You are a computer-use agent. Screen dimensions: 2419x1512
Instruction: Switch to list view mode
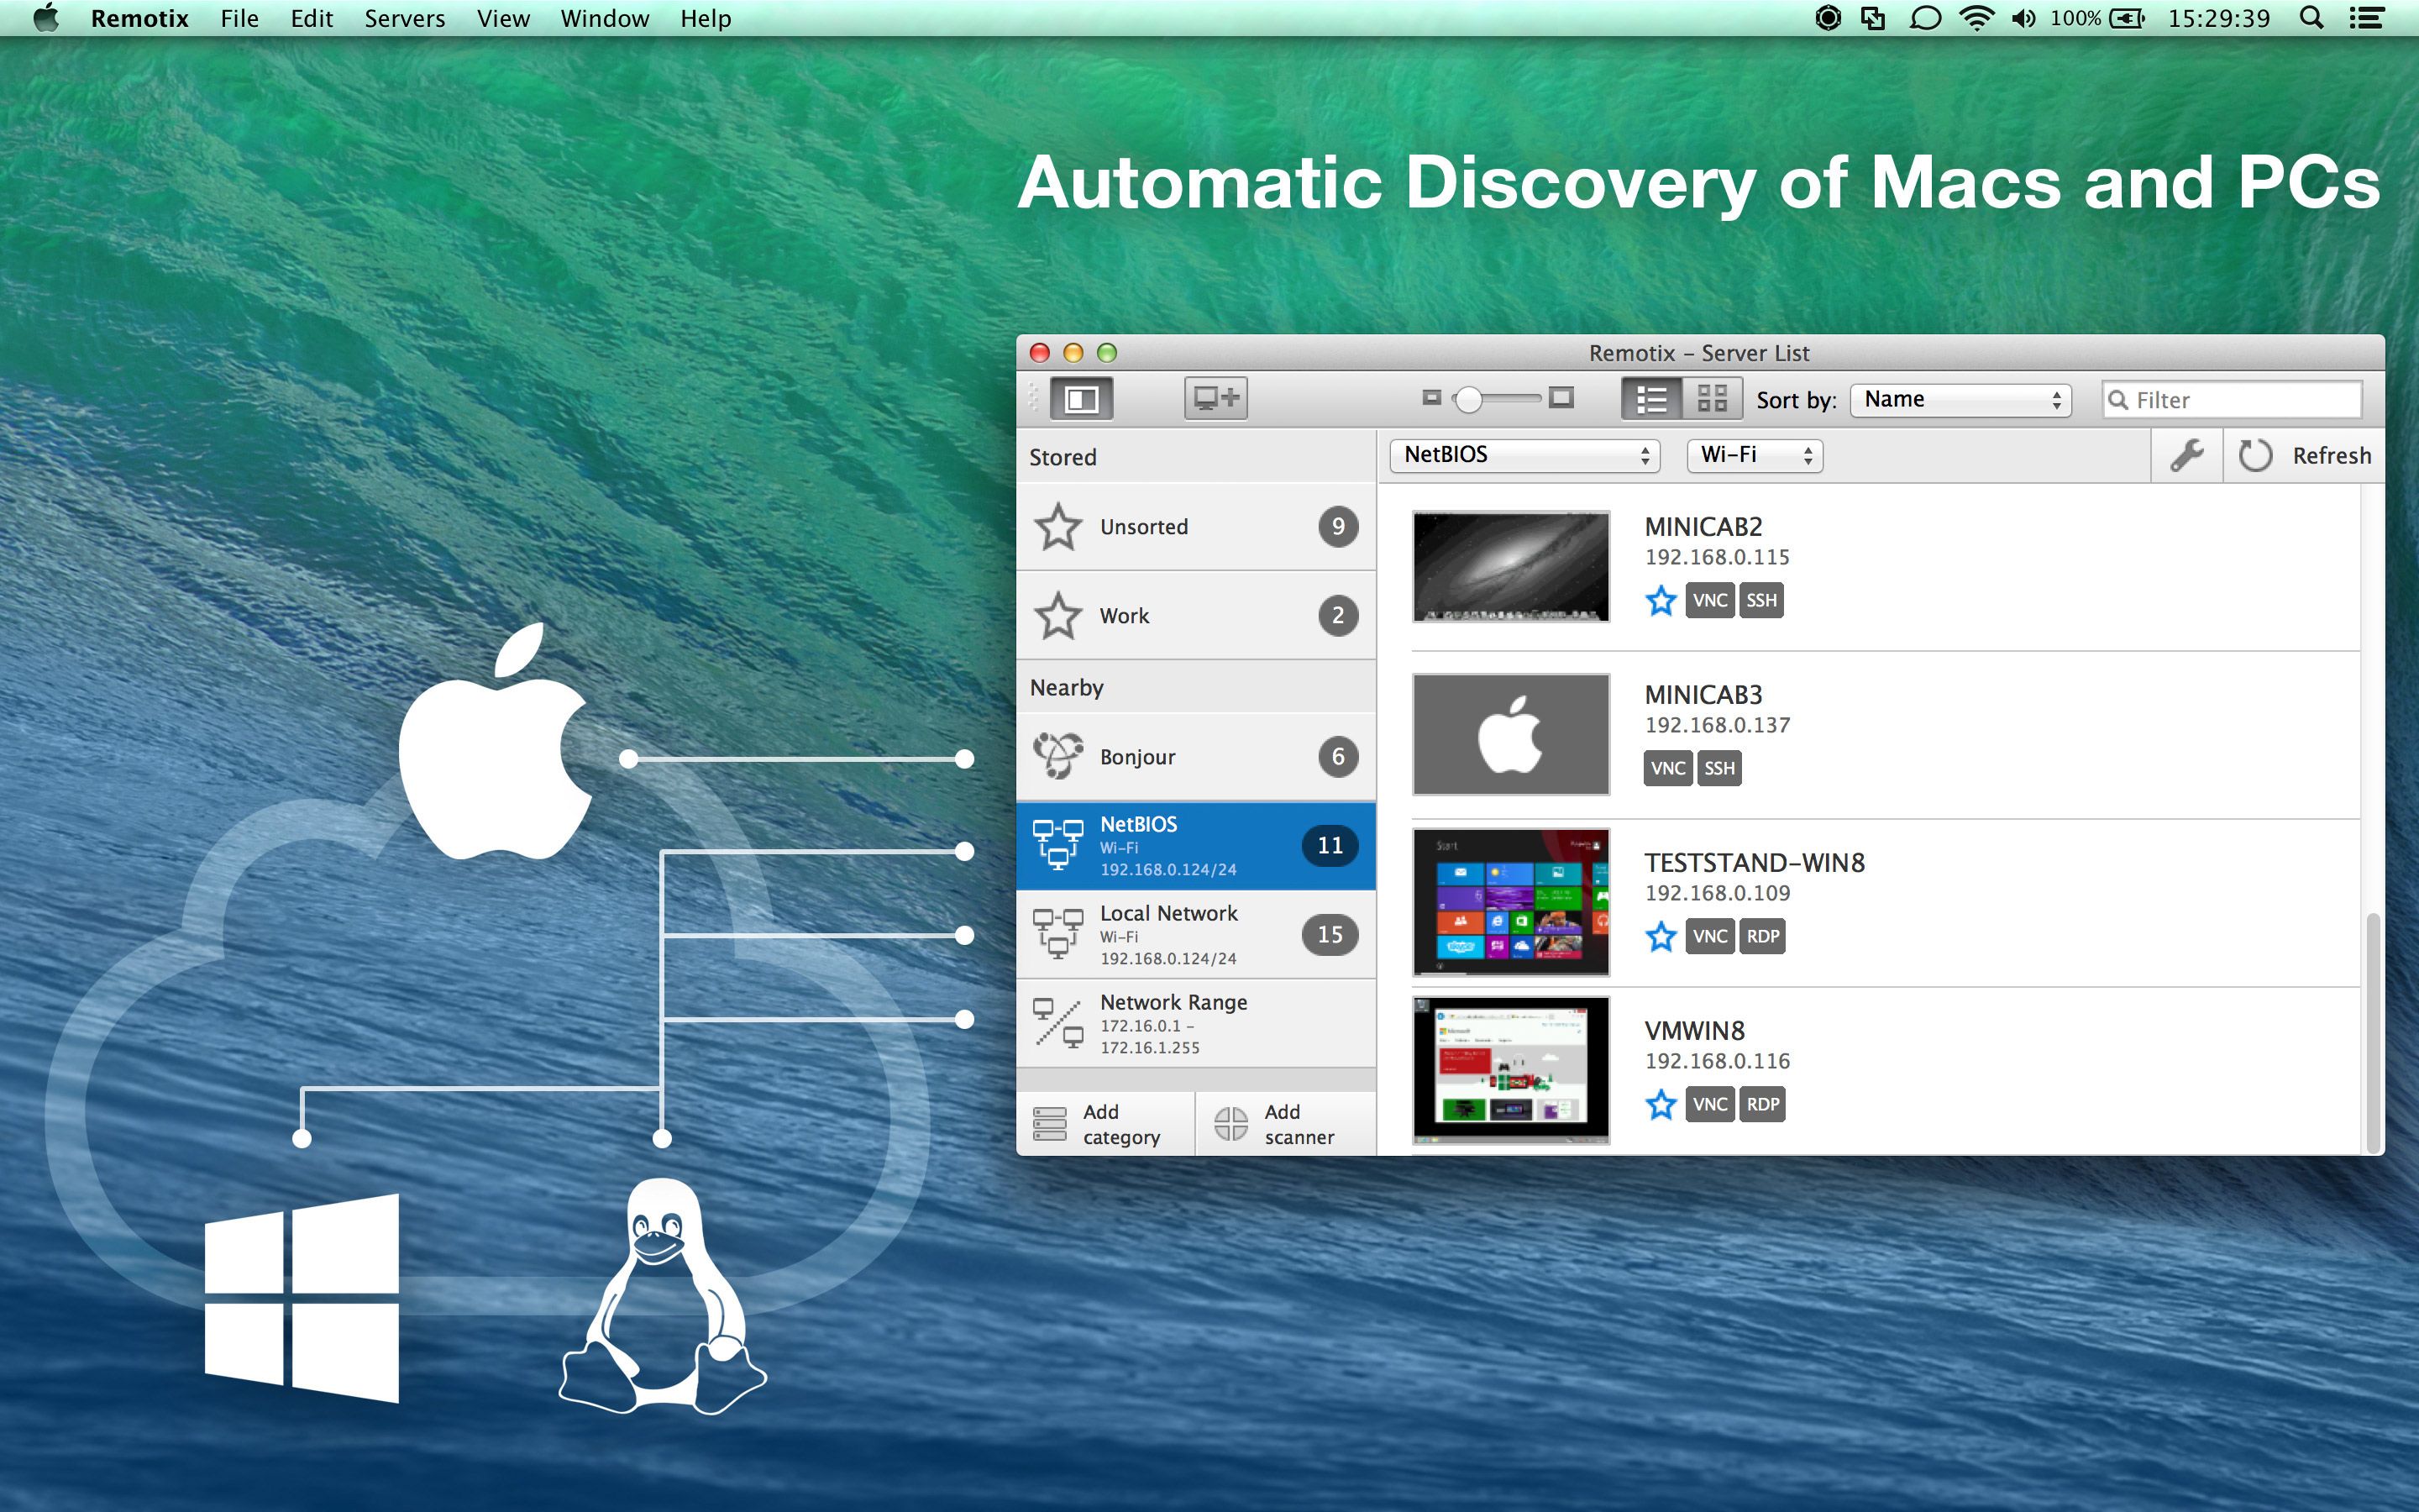(x=1651, y=399)
